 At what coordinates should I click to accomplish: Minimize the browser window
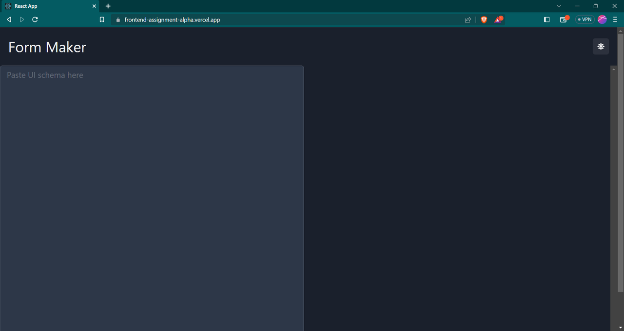click(x=577, y=6)
